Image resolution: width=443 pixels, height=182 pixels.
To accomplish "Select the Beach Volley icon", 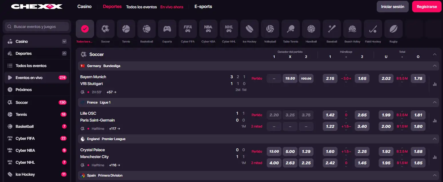I will (352, 29).
